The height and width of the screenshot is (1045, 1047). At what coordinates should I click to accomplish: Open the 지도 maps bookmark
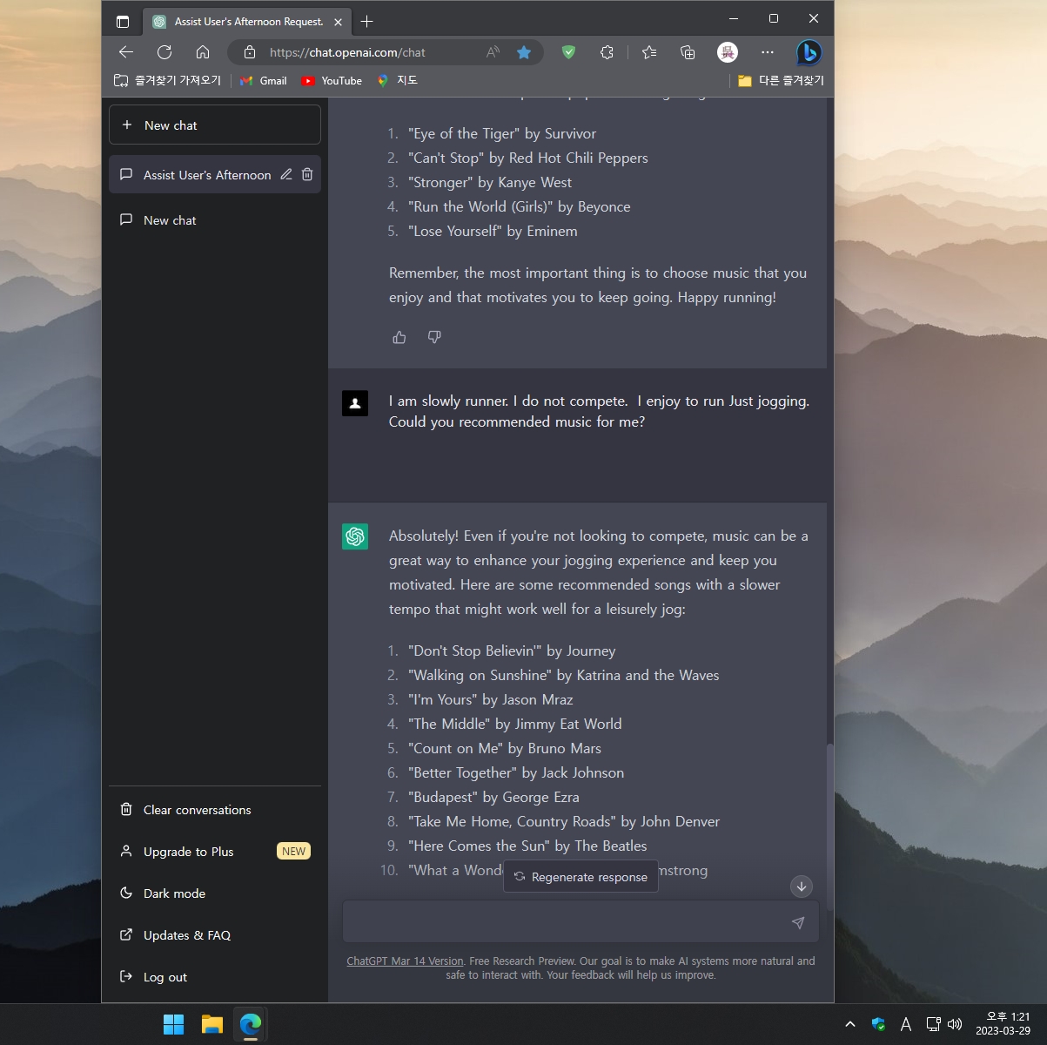397,80
